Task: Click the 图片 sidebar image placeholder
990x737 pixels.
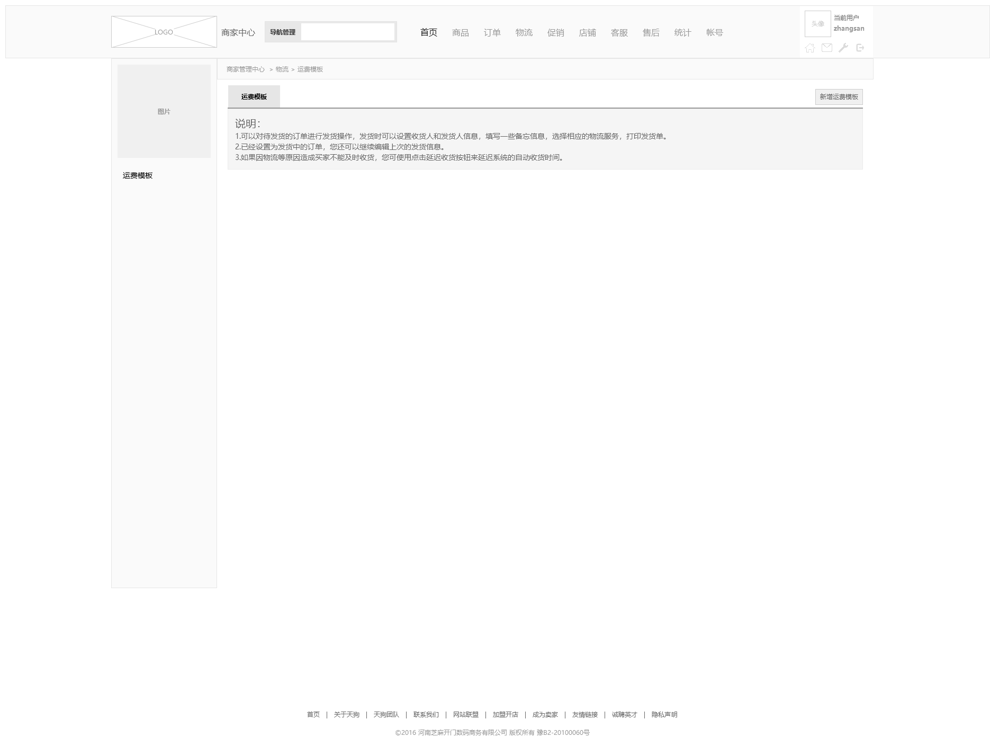Action: [164, 111]
